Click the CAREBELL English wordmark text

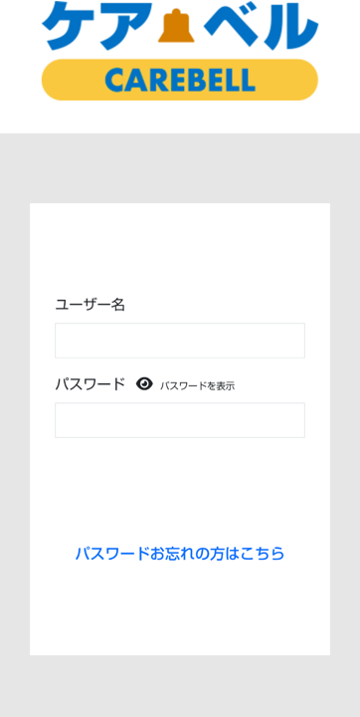click(180, 80)
